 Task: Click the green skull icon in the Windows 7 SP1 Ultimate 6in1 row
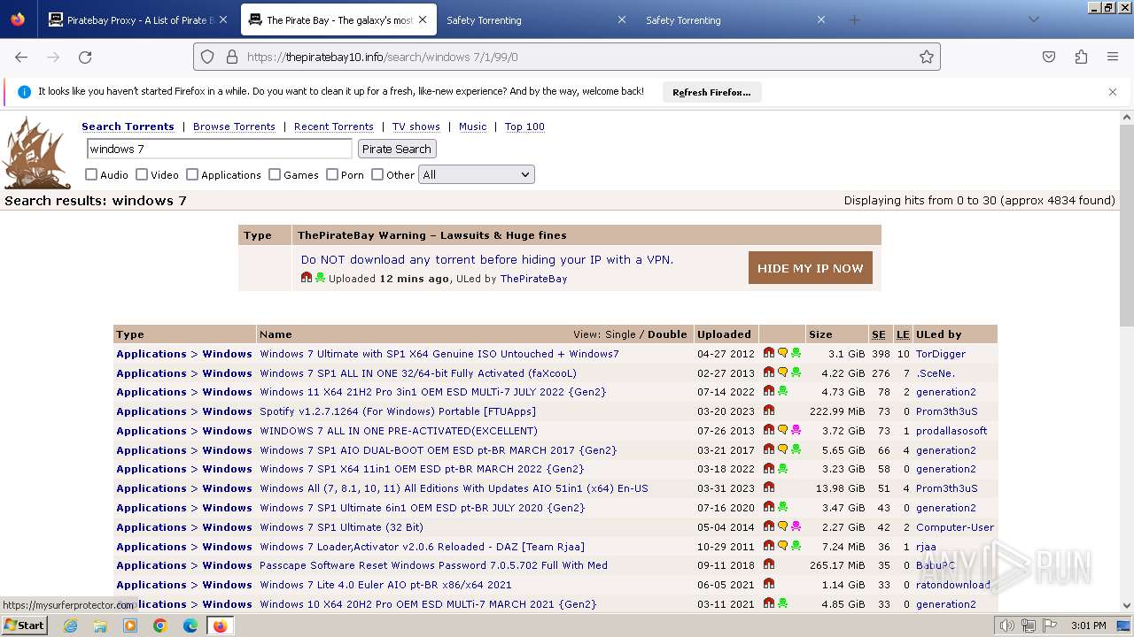pyautogui.click(x=782, y=507)
